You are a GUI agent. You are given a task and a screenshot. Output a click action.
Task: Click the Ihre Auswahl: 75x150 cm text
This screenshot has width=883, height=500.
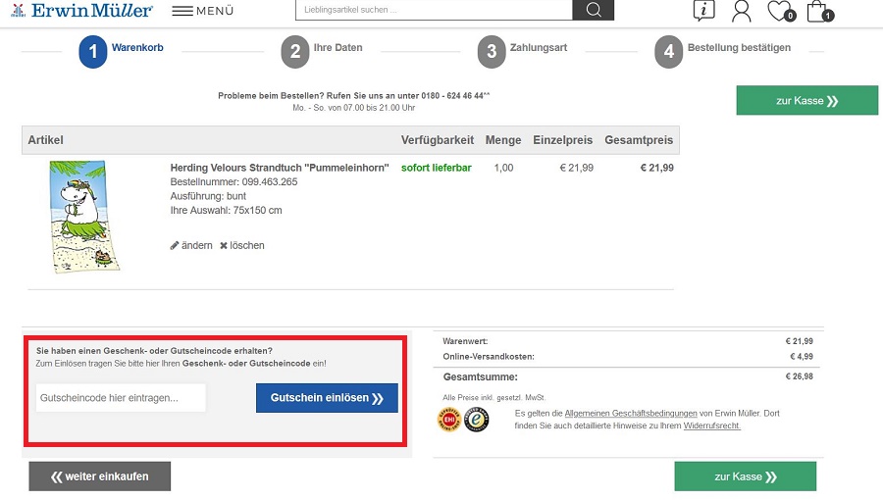pyautogui.click(x=226, y=211)
